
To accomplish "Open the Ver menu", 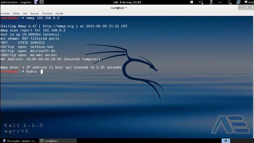I will [x=25, y=14].
